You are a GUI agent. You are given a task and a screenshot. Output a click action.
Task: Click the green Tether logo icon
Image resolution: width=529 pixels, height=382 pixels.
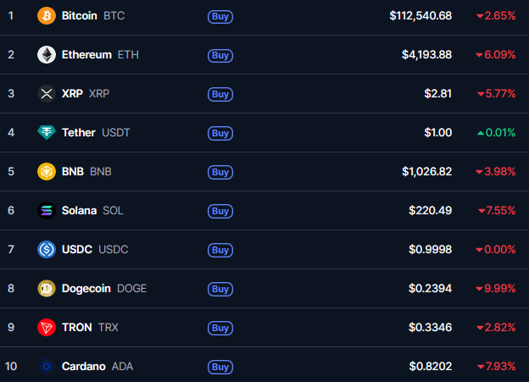[x=47, y=132]
